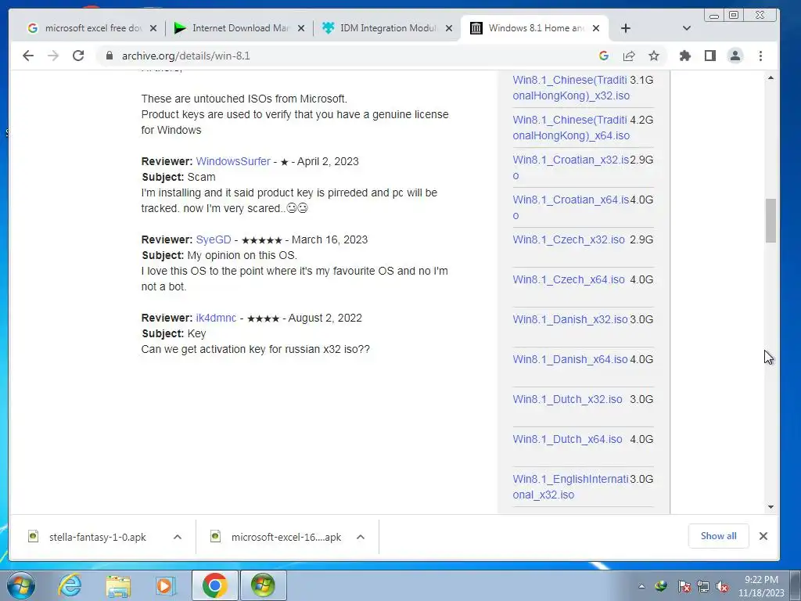801x601 pixels.
Task: Click the vertical scrollbar thumb
Action: [770, 221]
